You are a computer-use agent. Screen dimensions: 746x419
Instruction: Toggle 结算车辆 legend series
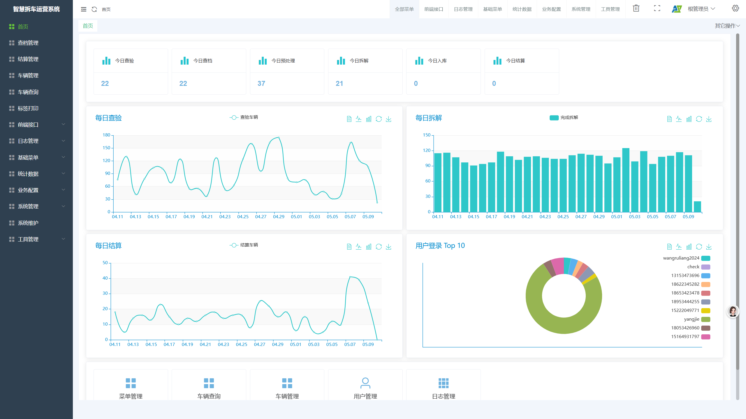click(x=244, y=245)
